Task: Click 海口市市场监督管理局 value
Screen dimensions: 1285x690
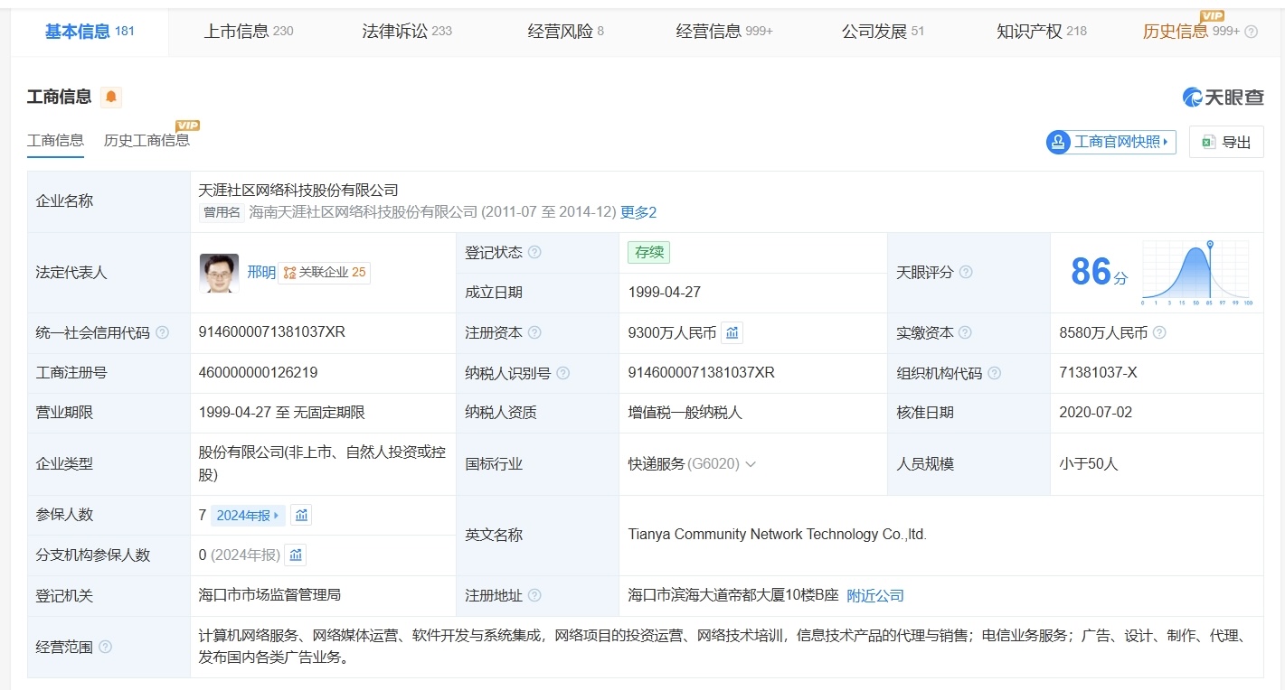Action: click(x=270, y=595)
